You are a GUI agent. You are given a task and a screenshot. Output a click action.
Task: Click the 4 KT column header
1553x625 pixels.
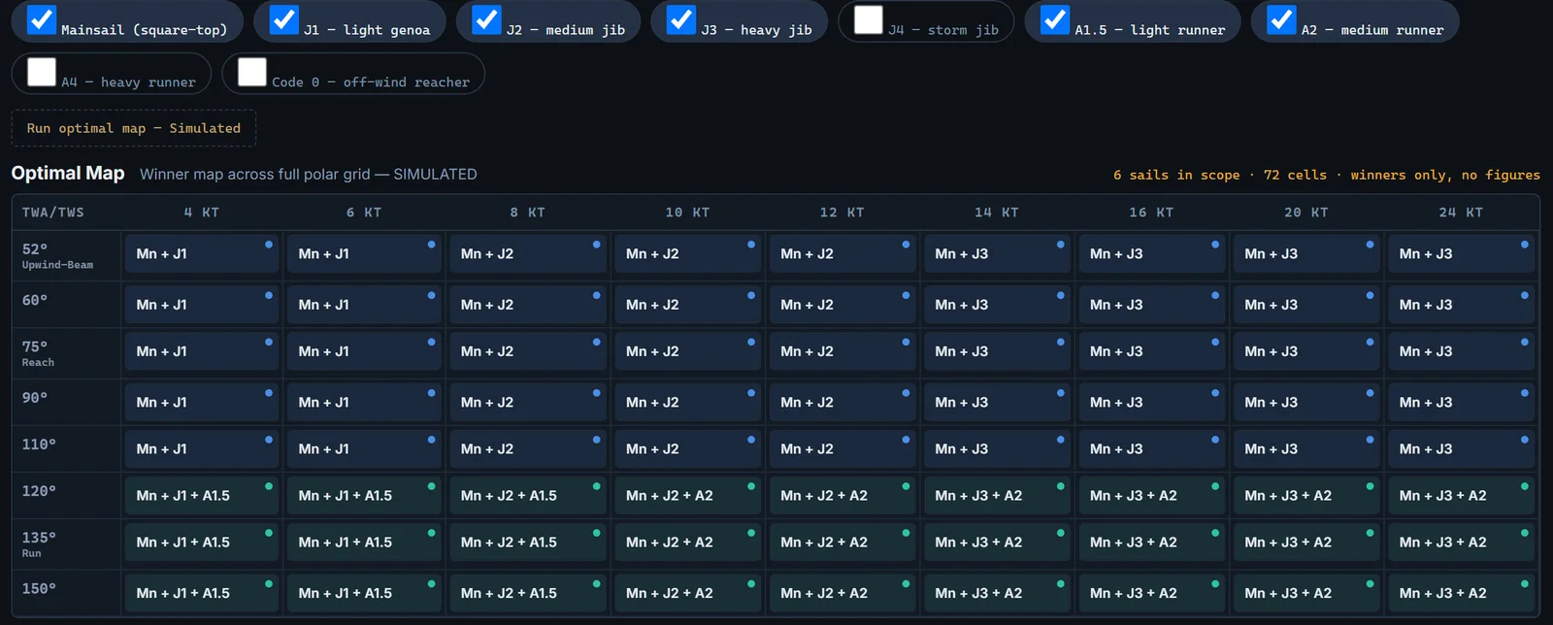point(202,213)
